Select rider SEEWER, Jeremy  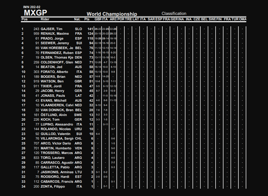tap(55, 43)
